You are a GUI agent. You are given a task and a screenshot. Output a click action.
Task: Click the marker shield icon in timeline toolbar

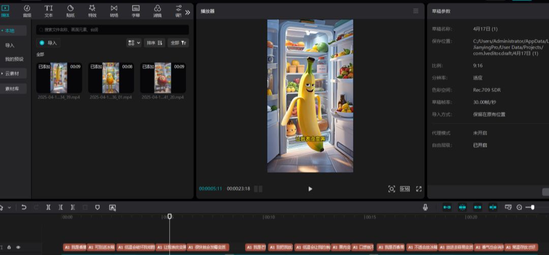coord(98,207)
